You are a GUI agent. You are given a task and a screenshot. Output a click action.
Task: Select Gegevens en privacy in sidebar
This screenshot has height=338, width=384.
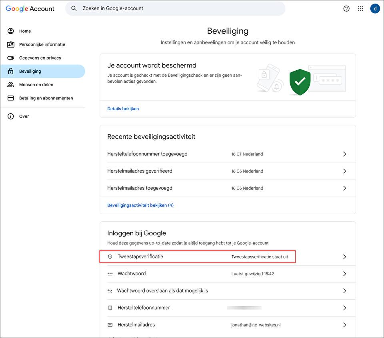pyautogui.click(x=40, y=58)
